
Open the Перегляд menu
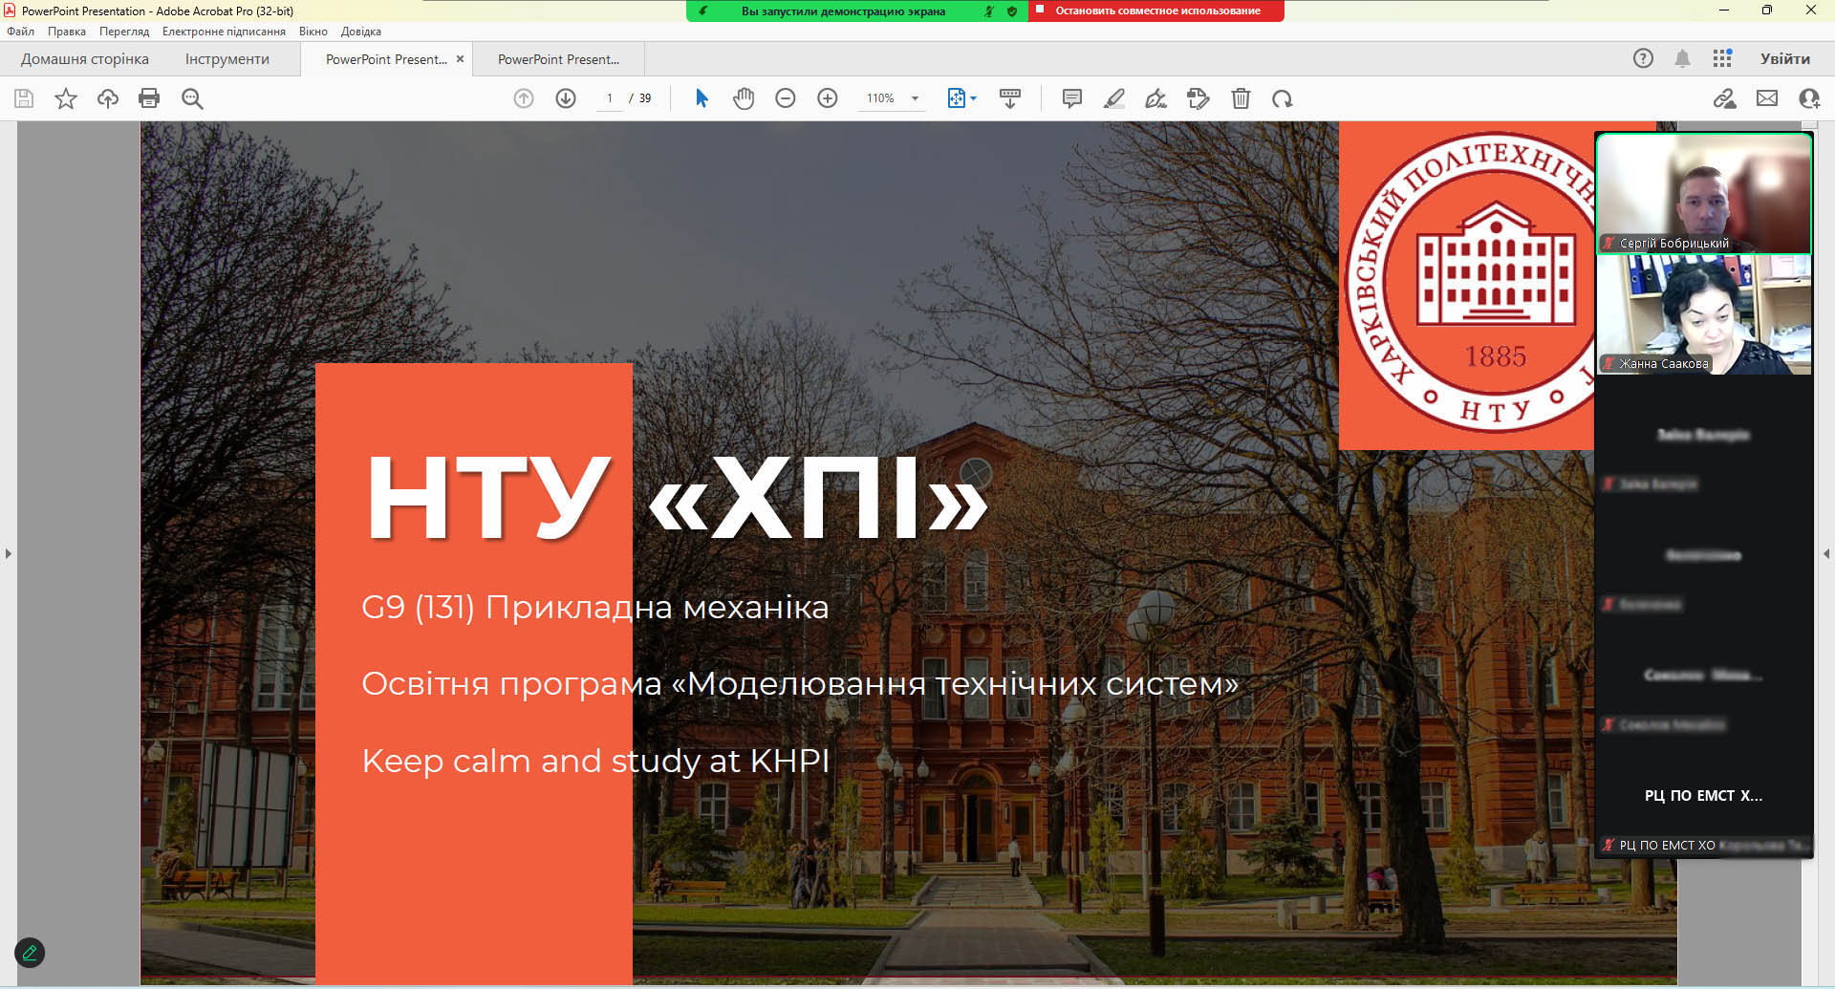[x=124, y=32]
